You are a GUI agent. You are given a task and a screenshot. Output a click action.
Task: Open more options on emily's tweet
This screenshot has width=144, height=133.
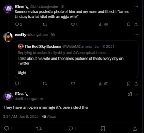136,35
